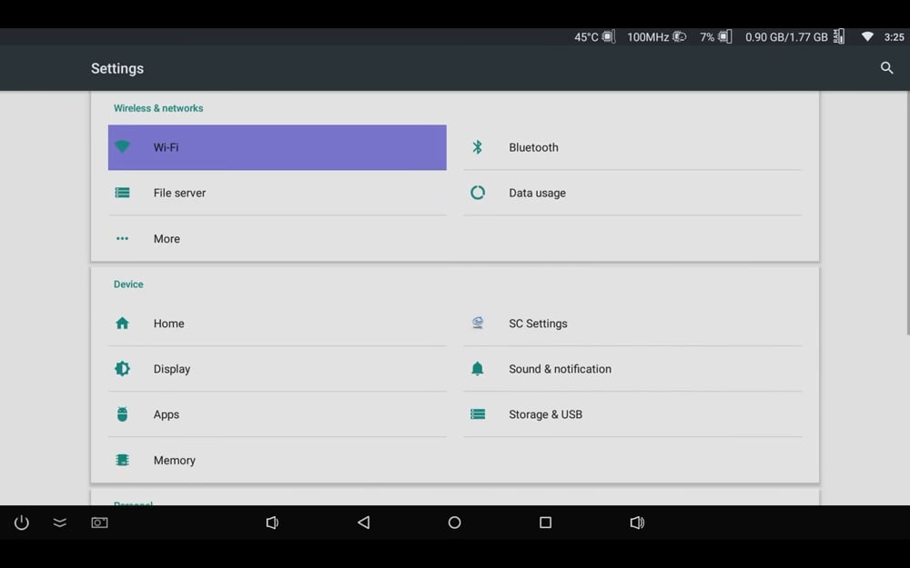Click the Apps robot icon

pos(122,414)
